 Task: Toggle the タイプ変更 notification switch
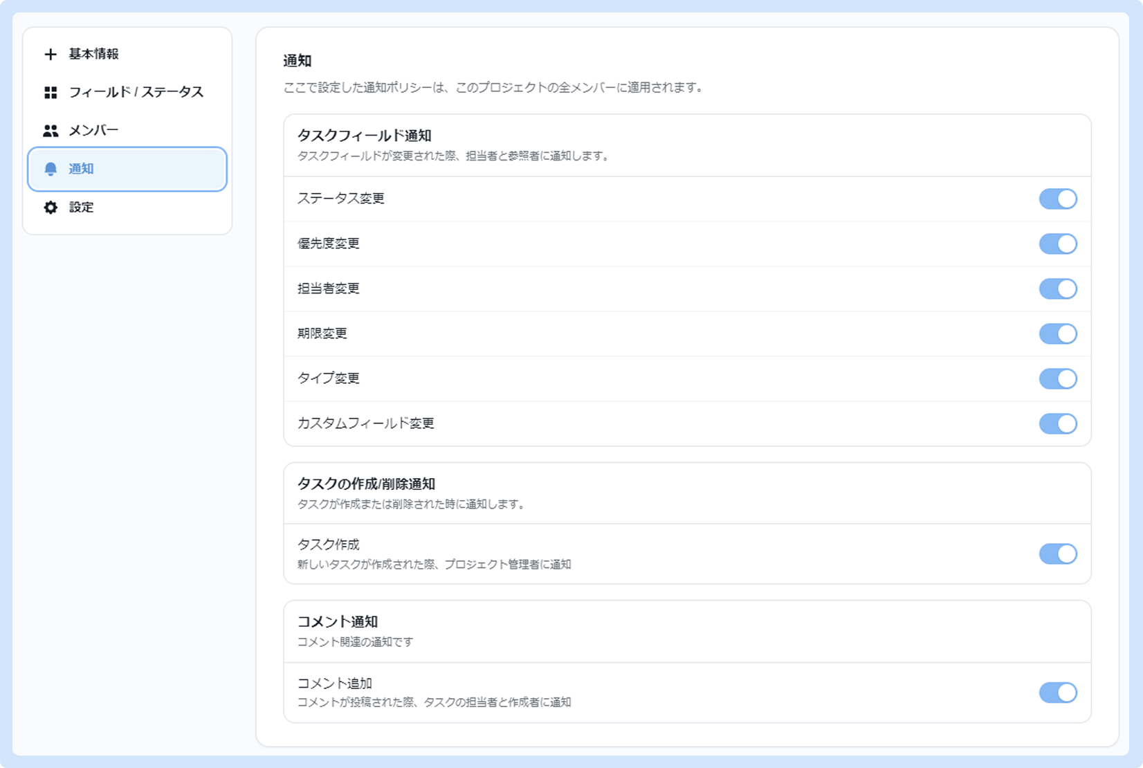coord(1058,379)
